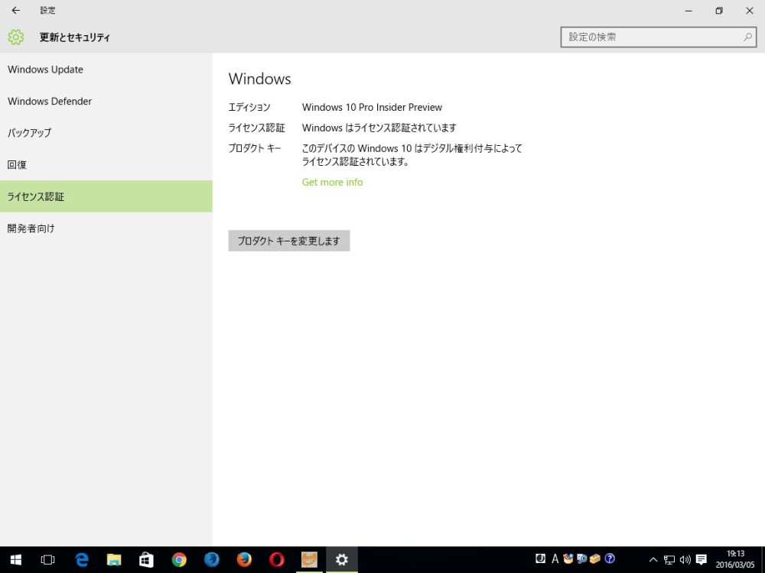The image size is (765, 573).
Task: Open the 開発者向け developer page
Action: pyautogui.click(x=31, y=228)
